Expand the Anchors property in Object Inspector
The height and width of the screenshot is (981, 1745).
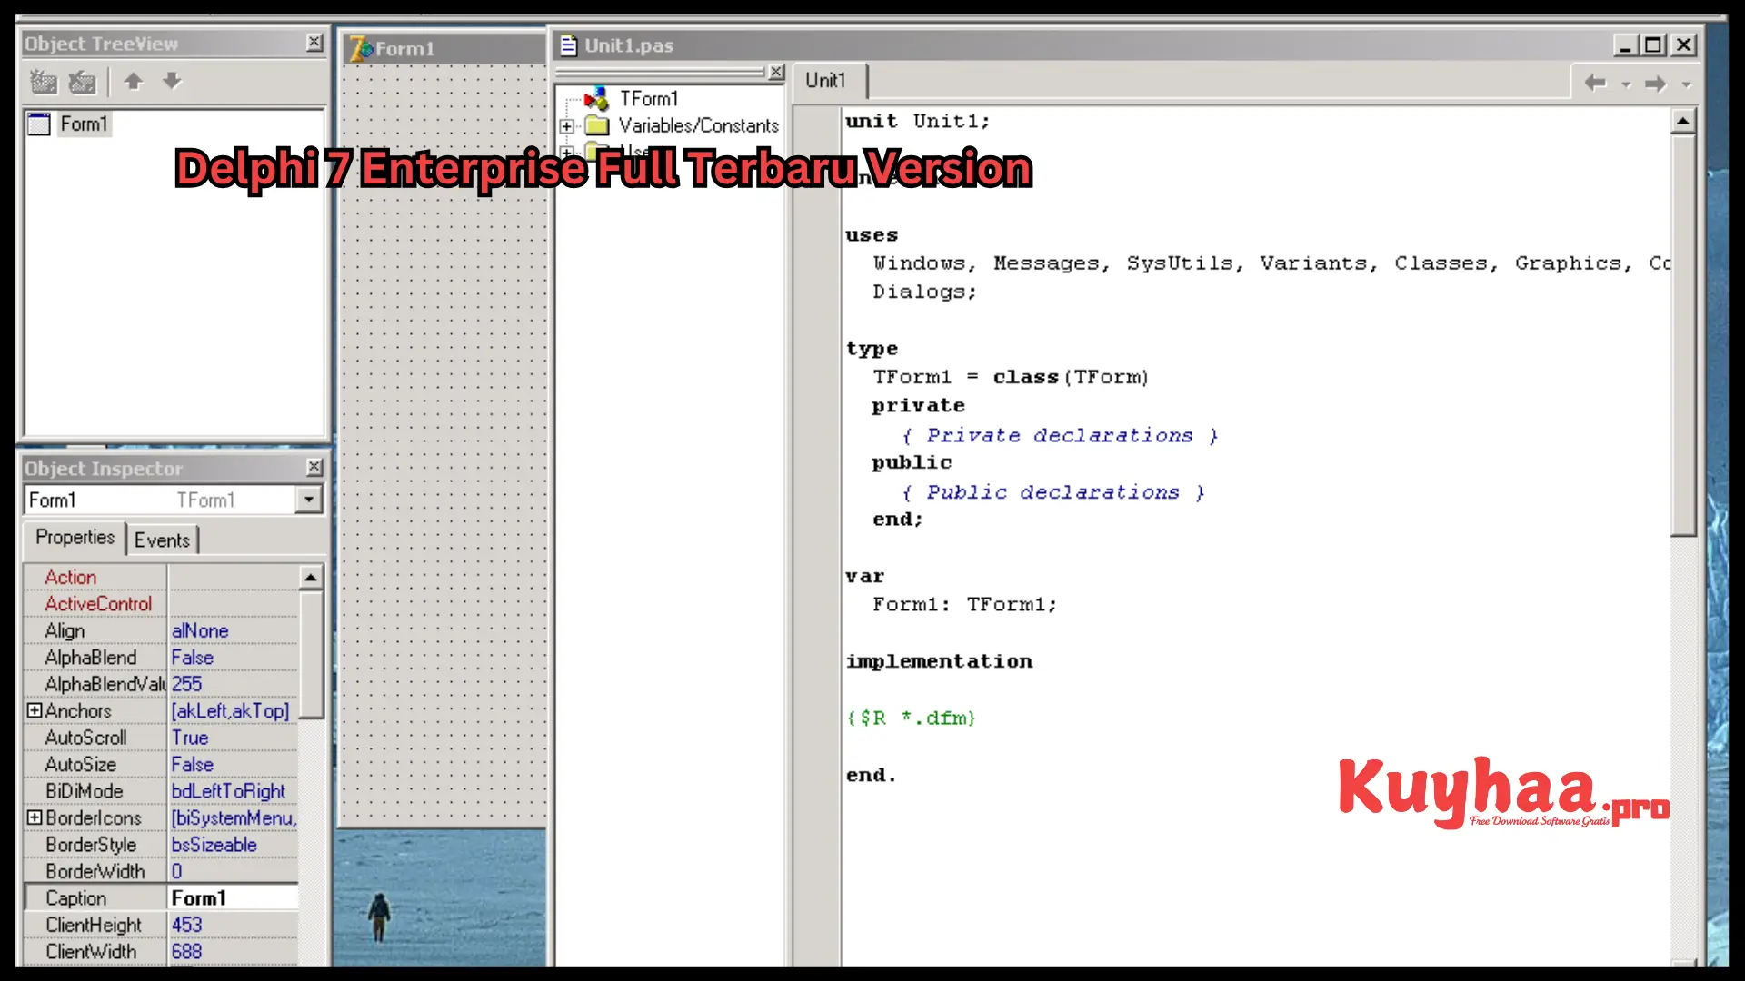point(34,709)
